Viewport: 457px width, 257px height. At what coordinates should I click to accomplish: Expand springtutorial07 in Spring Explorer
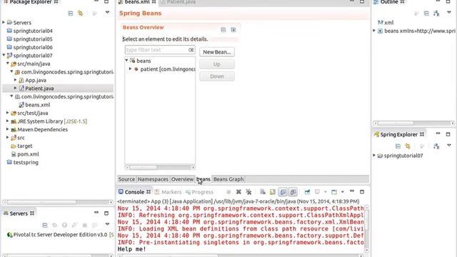[374, 156]
